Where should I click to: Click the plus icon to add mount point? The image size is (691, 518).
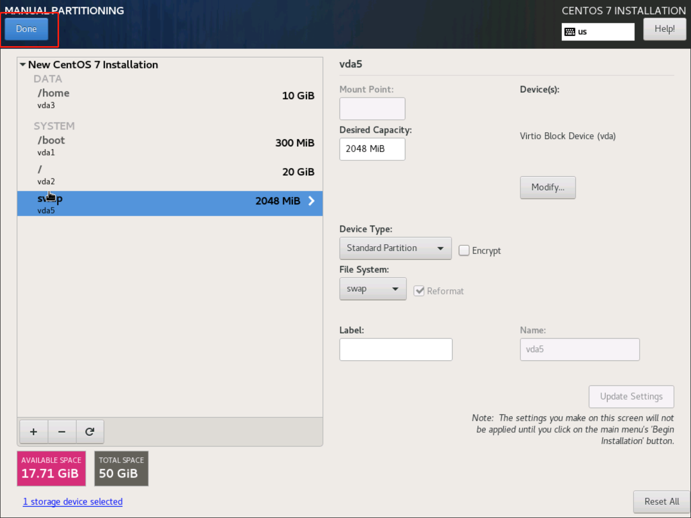(34, 432)
